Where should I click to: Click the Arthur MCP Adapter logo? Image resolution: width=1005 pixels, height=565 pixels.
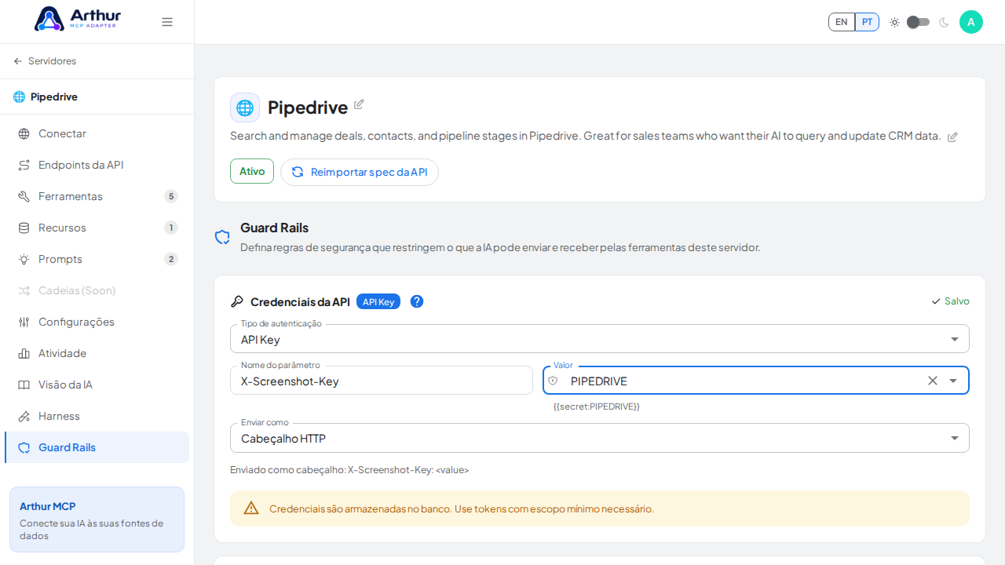[77, 19]
